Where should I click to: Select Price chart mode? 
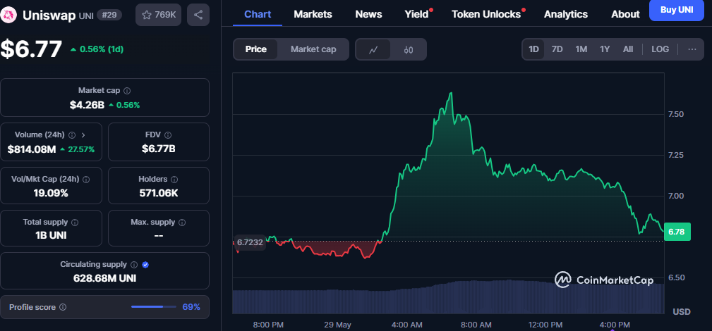click(255, 49)
